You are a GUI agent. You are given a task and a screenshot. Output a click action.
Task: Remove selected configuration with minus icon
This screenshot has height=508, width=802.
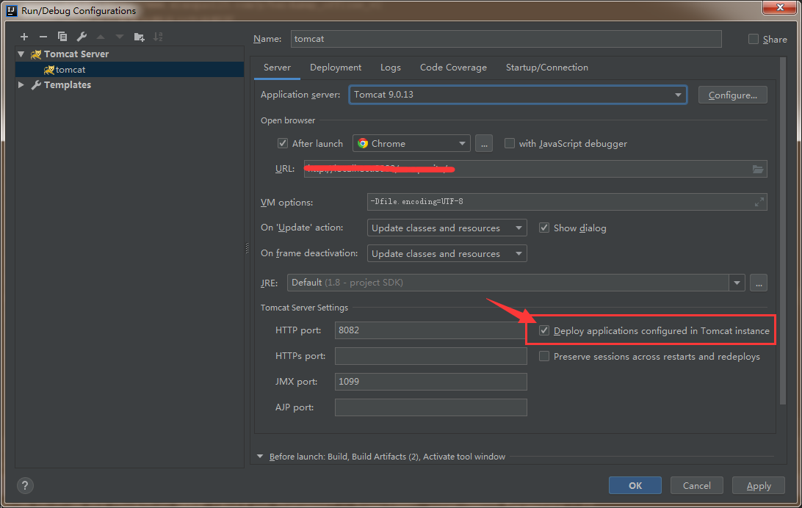[x=43, y=37]
